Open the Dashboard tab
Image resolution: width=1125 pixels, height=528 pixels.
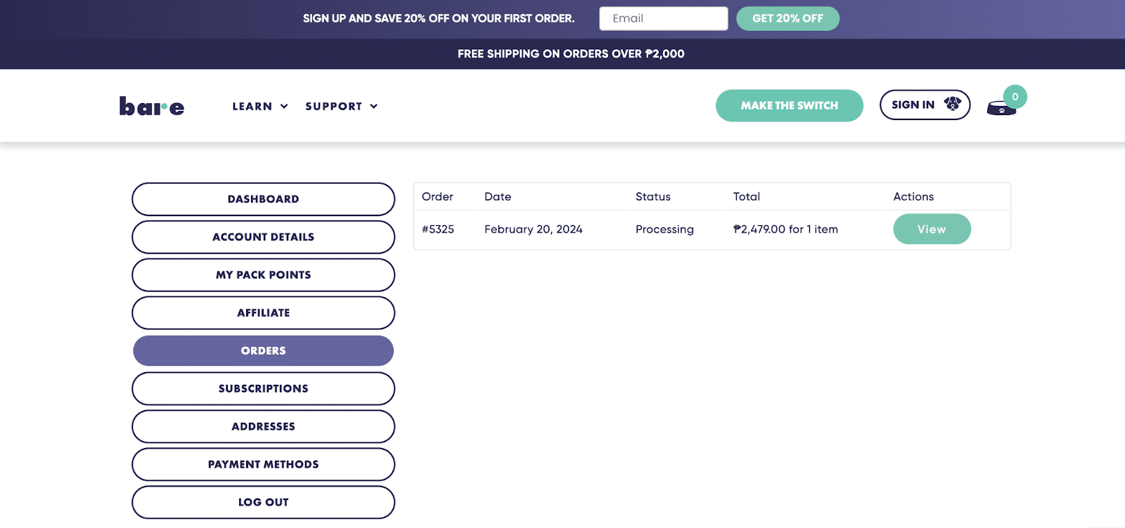[263, 199]
